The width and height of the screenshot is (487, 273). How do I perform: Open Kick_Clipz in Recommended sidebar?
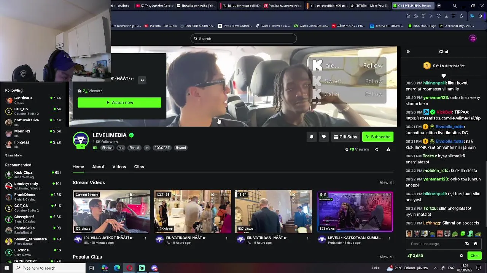(x=33, y=174)
